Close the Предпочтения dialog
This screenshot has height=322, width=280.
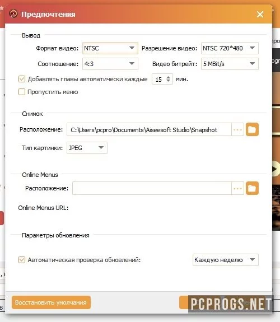pyautogui.click(x=260, y=14)
